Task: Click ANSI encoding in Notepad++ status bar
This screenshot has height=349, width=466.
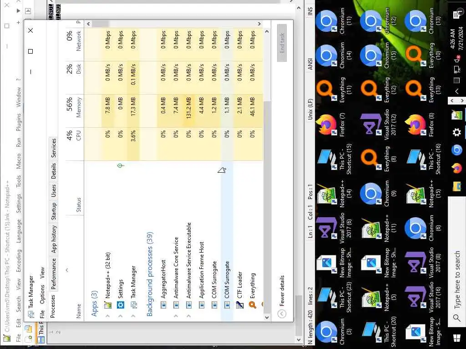Action: [310, 64]
